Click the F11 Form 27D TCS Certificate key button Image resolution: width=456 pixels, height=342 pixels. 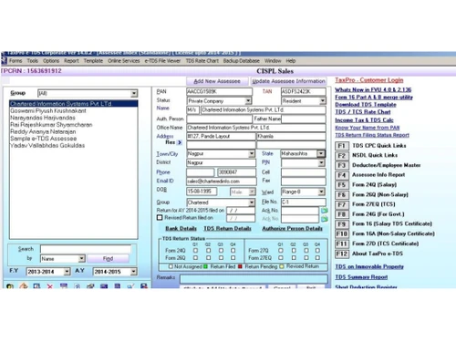tap(341, 244)
